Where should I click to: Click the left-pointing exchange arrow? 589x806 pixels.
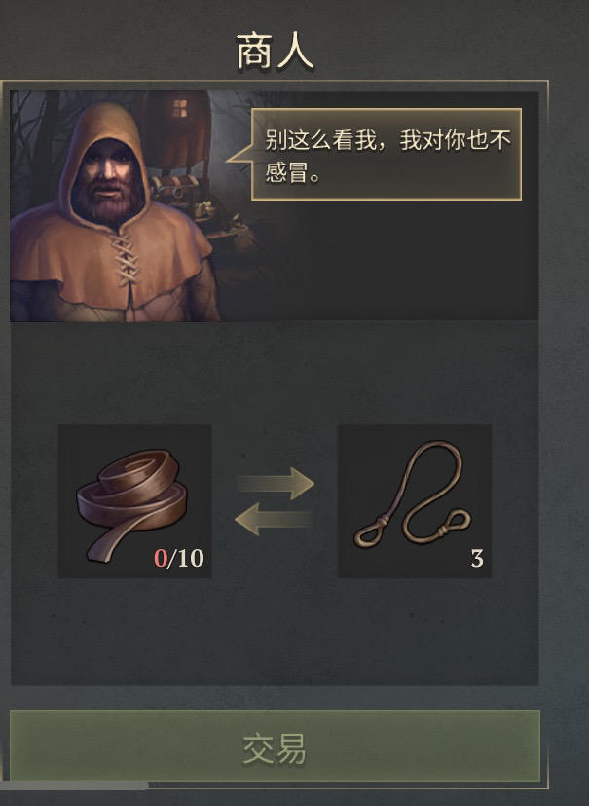pos(274,519)
